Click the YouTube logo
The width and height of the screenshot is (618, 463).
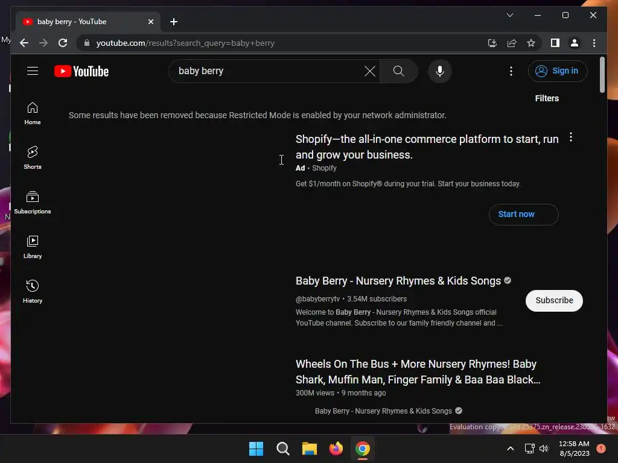pos(81,71)
